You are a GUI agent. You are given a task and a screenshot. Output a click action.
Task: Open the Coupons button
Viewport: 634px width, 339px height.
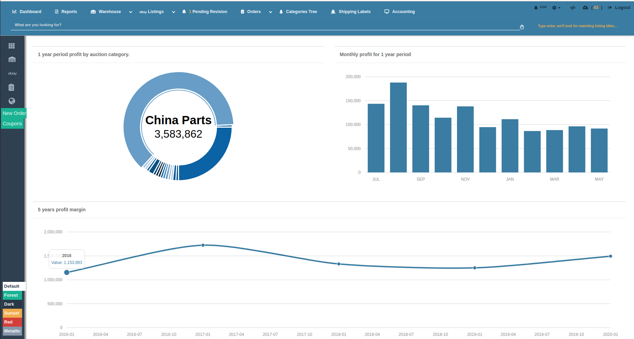pyautogui.click(x=12, y=124)
